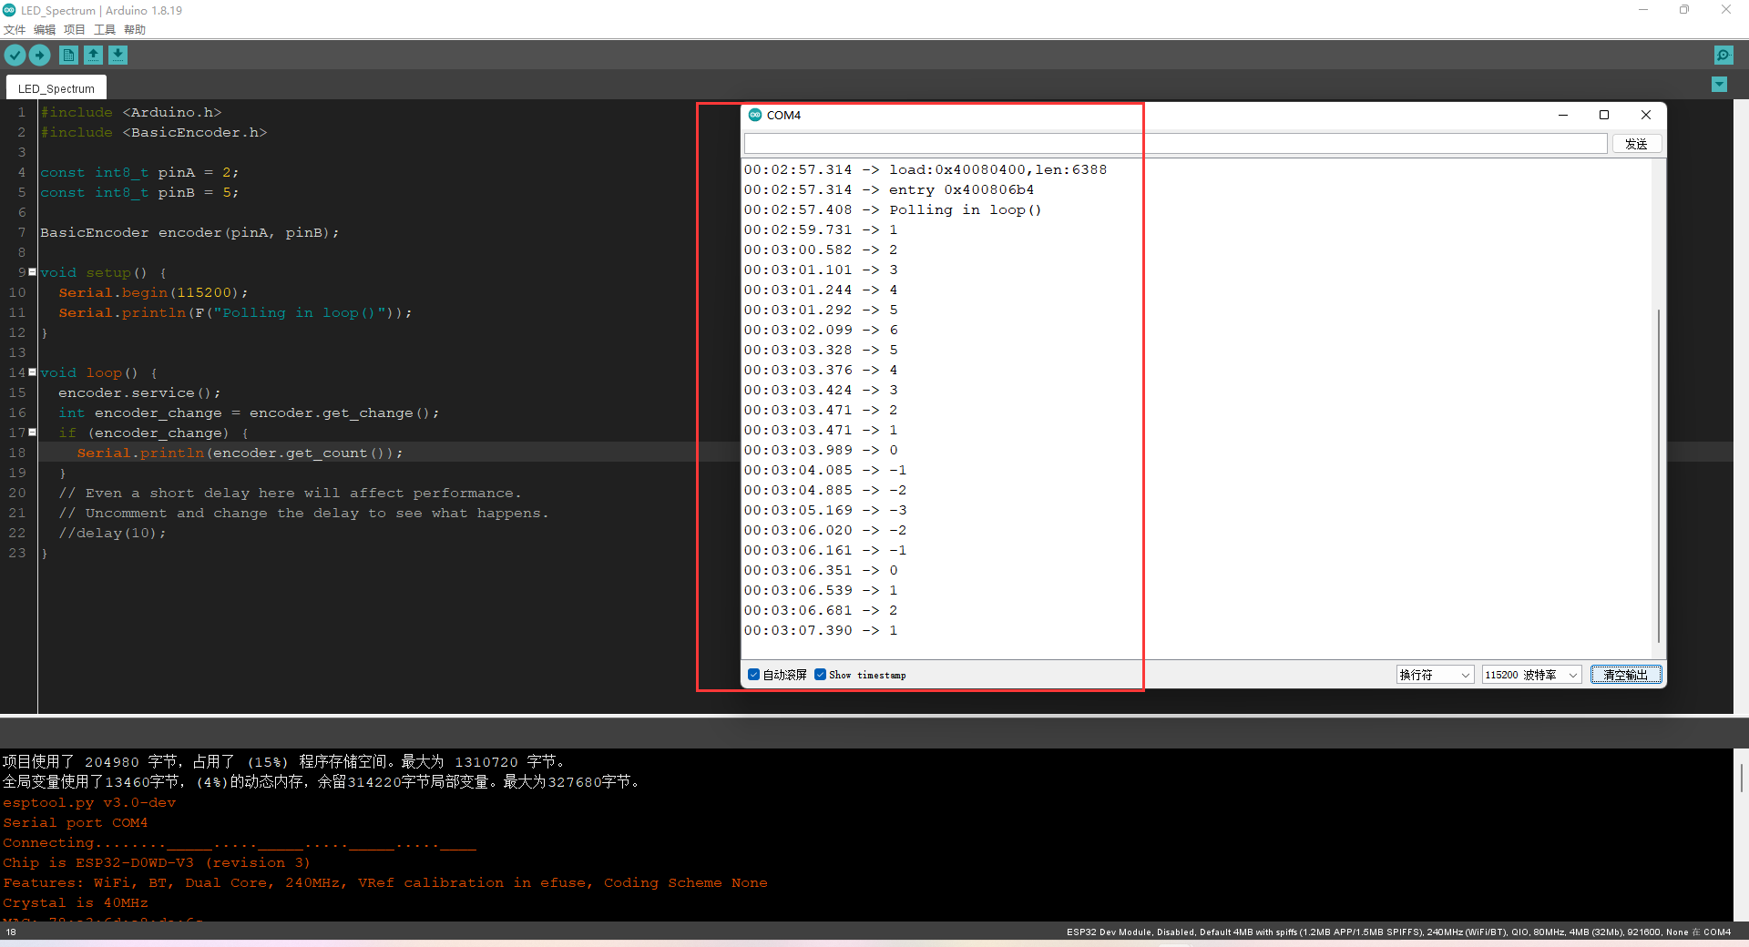Open the 帮助 menu
The image size is (1749, 947).
click(x=135, y=30)
